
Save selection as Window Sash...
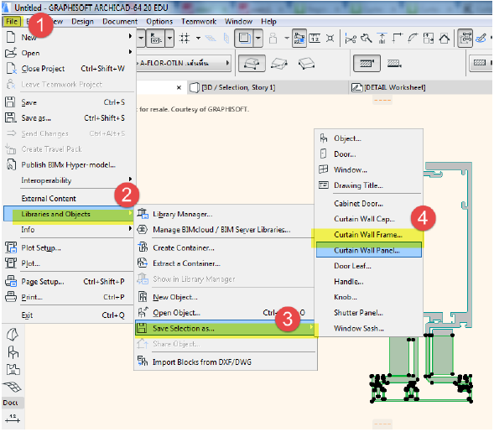pos(369,328)
